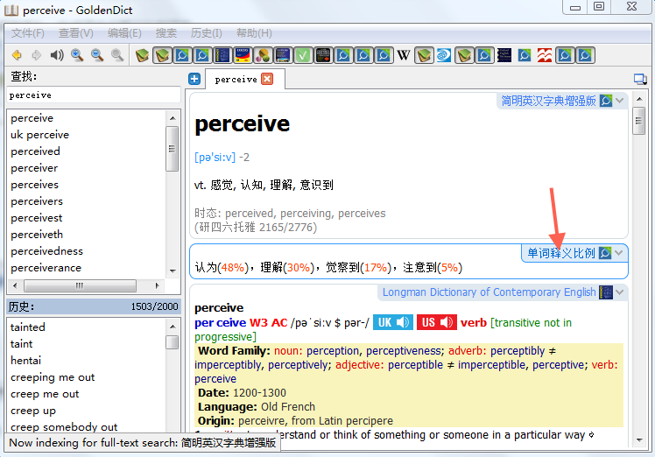The width and height of the screenshot is (655, 457).
Task: Play the US pronunciation audio
Action: (437, 322)
